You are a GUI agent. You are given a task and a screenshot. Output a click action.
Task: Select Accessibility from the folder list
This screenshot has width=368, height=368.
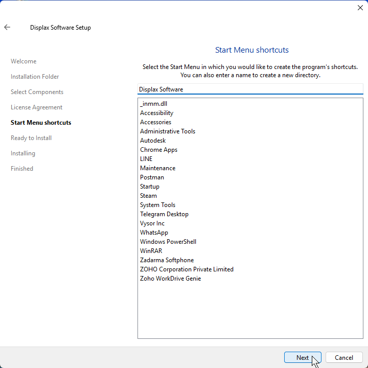click(156, 113)
